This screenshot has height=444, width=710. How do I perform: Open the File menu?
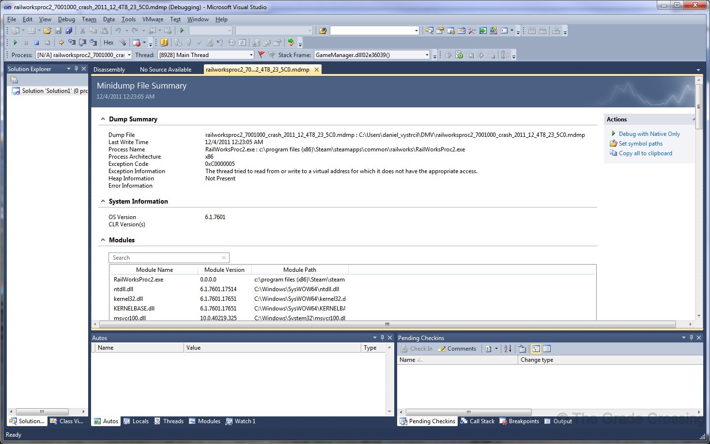point(12,19)
